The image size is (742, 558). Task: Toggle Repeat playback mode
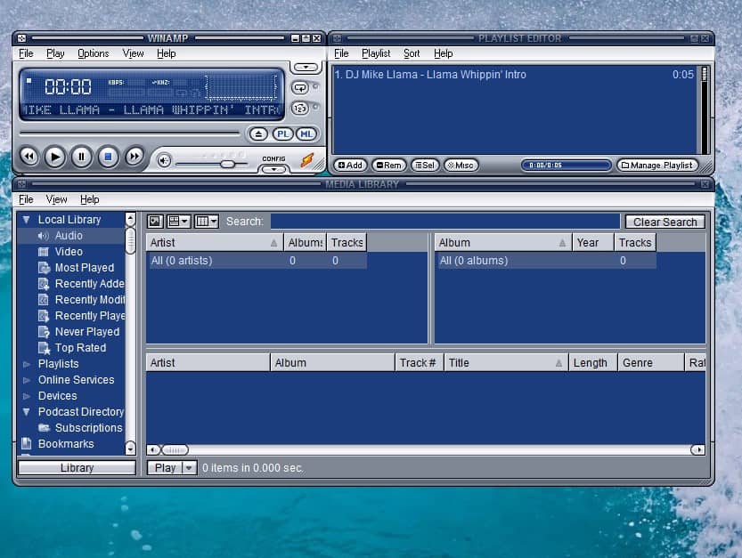[x=301, y=88]
